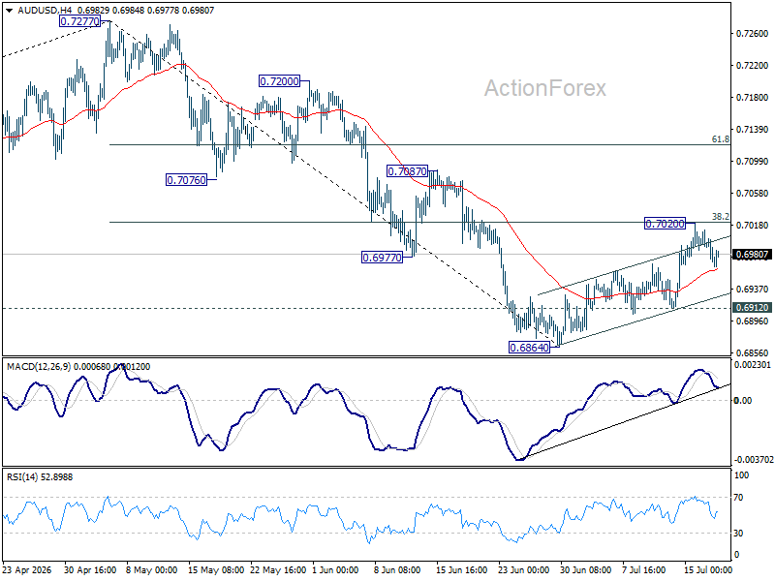Click the RSI(14) 52.8988 indicator label
Image resolution: width=775 pixels, height=581 pixels.
point(40,476)
